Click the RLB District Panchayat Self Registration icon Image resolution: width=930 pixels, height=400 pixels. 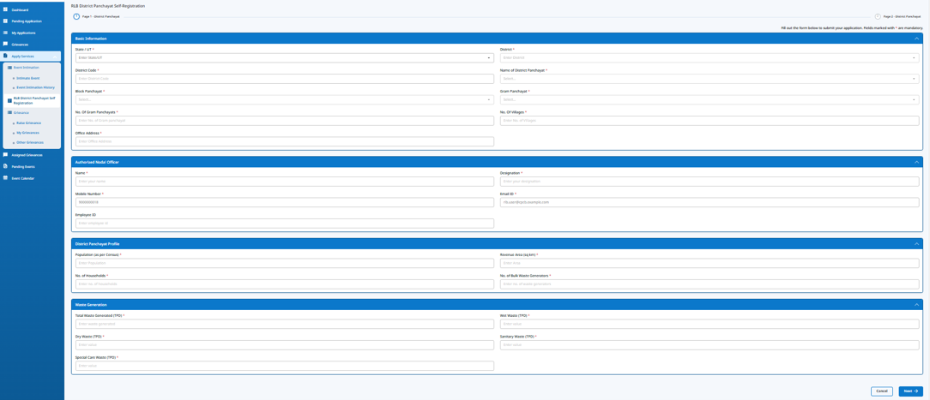[9, 99]
